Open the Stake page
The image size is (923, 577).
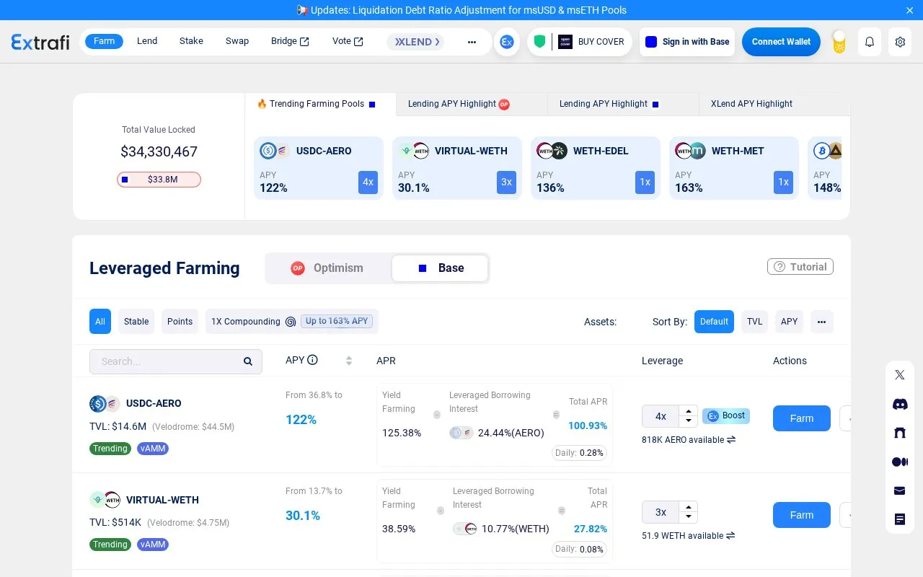[191, 41]
